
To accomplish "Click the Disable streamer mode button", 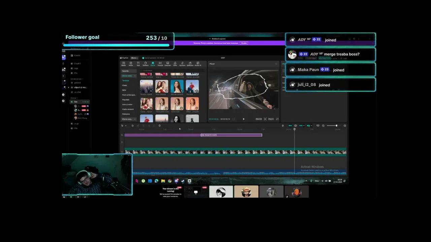I will pyautogui.click(x=244, y=43).
